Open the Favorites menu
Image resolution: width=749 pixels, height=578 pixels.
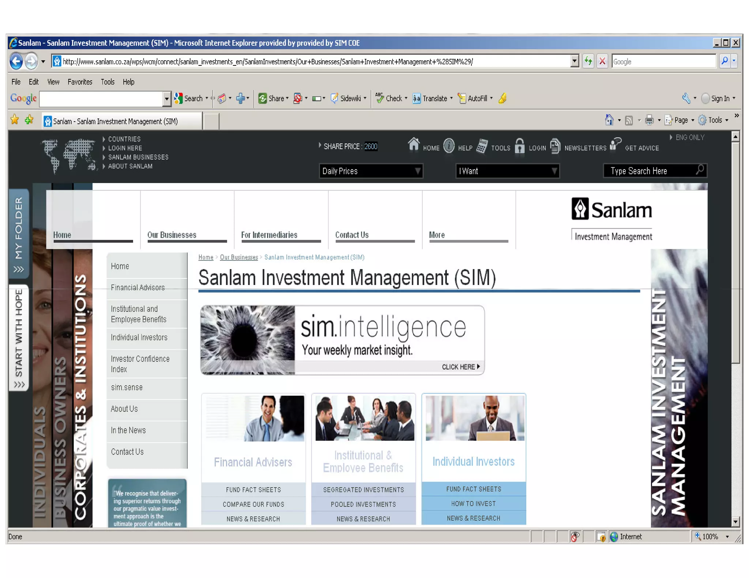click(79, 82)
